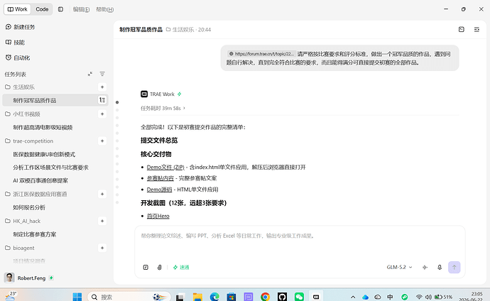Screen dimensions: 490x301
Task: Open the 帮助(H) menu
Action: point(104,9)
